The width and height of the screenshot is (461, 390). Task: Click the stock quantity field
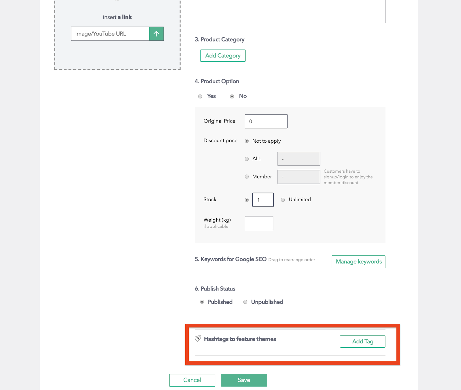point(263,200)
